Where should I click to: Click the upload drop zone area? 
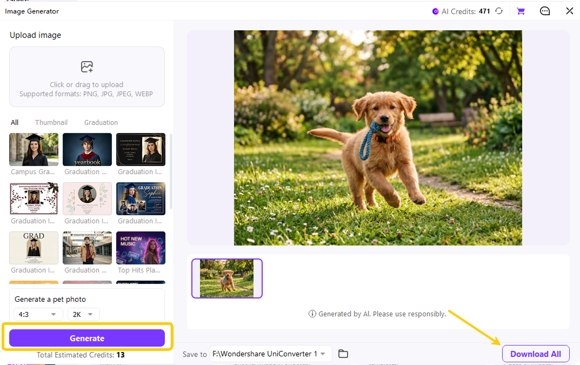[87, 77]
